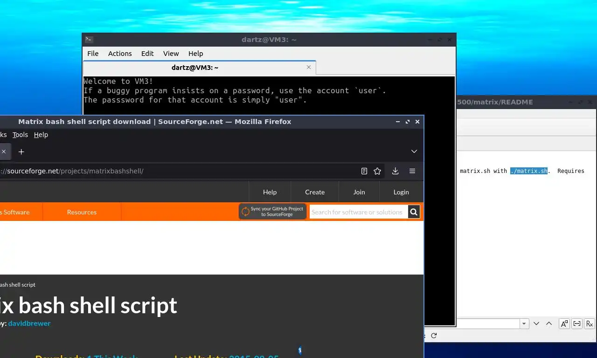The width and height of the screenshot is (597, 358).
Task: Open the davidbrewer author link
Action: click(x=29, y=324)
